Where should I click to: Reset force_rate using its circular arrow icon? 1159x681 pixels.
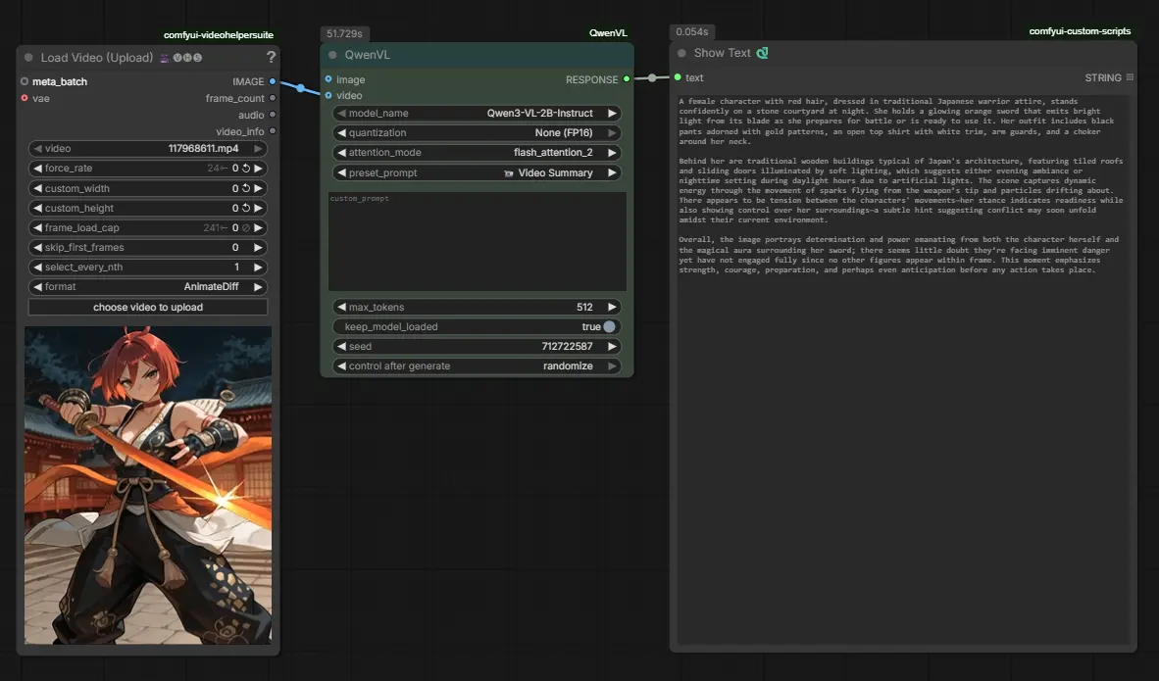point(247,169)
